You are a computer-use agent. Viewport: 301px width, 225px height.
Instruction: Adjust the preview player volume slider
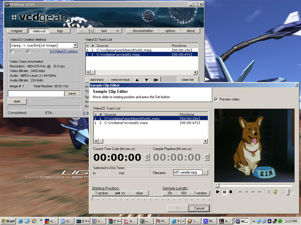pos(288,192)
